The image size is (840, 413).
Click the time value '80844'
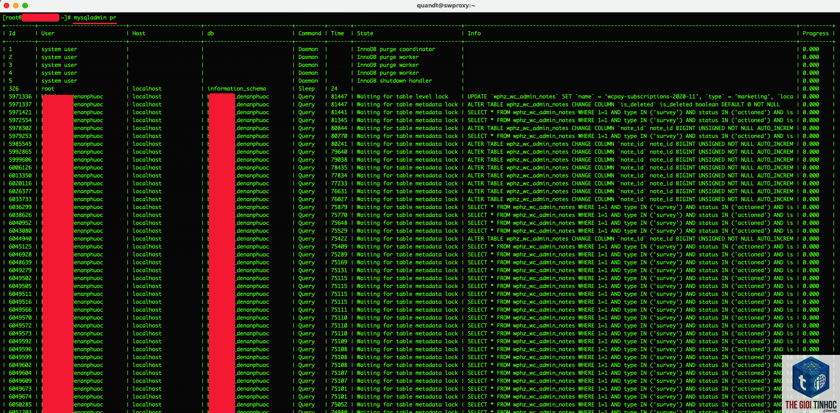[x=339, y=128]
